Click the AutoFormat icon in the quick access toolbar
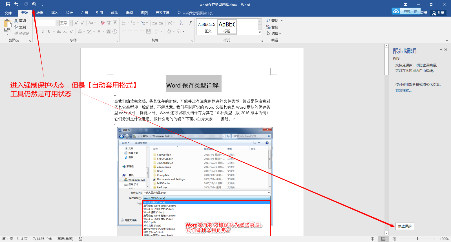 [x=34, y=4]
